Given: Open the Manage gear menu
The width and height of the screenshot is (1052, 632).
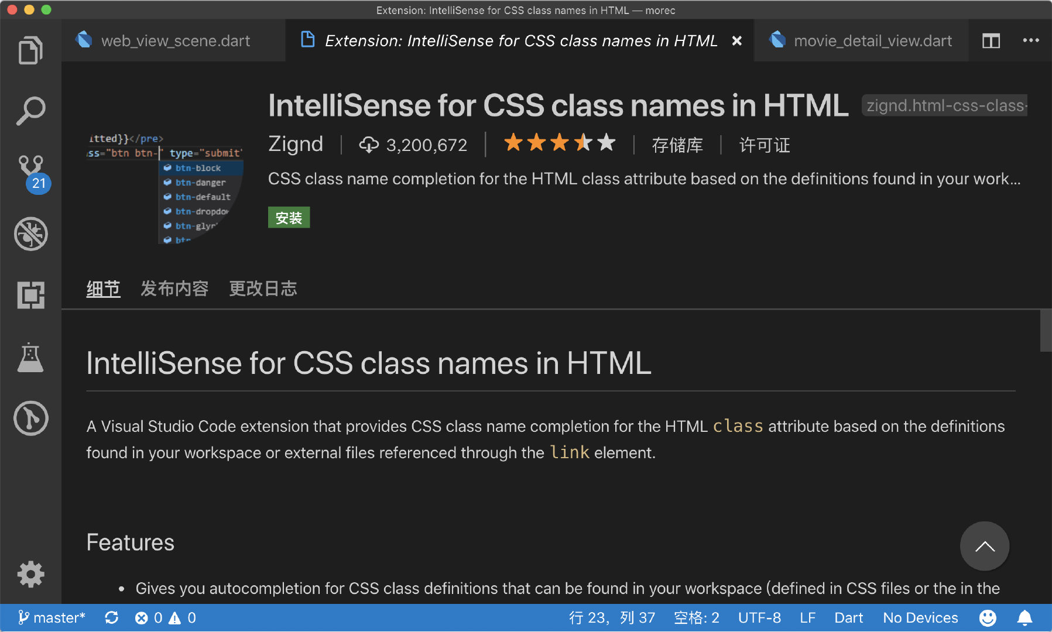Looking at the screenshot, I should (x=30, y=574).
